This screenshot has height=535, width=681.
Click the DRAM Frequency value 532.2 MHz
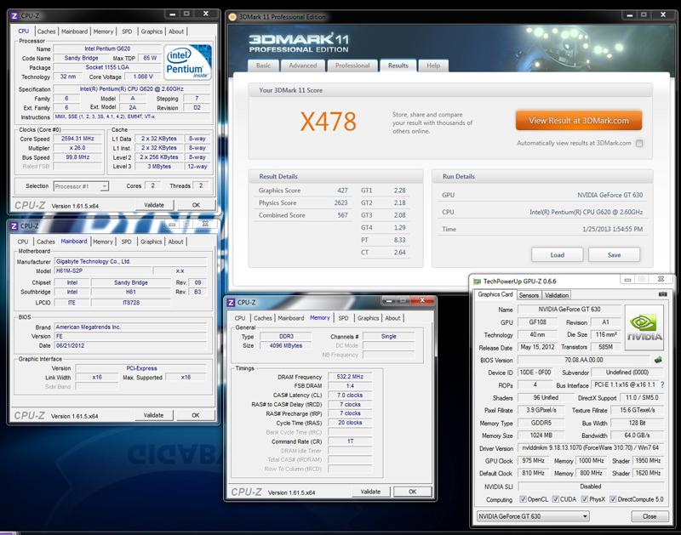(350, 377)
